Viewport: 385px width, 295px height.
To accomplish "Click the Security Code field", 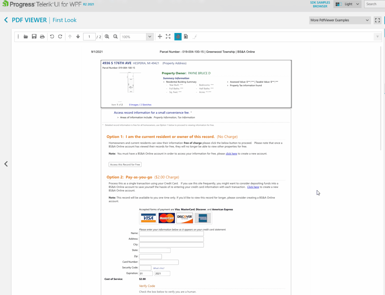I will 145,268.
